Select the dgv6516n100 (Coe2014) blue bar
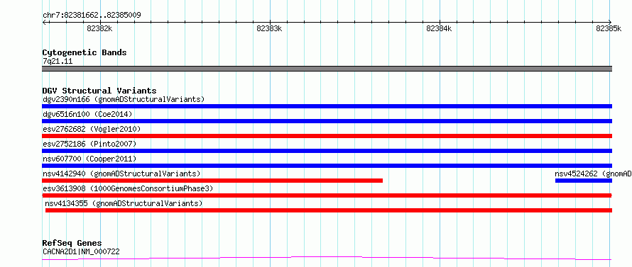This screenshot has width=632, height=267. 327,121
